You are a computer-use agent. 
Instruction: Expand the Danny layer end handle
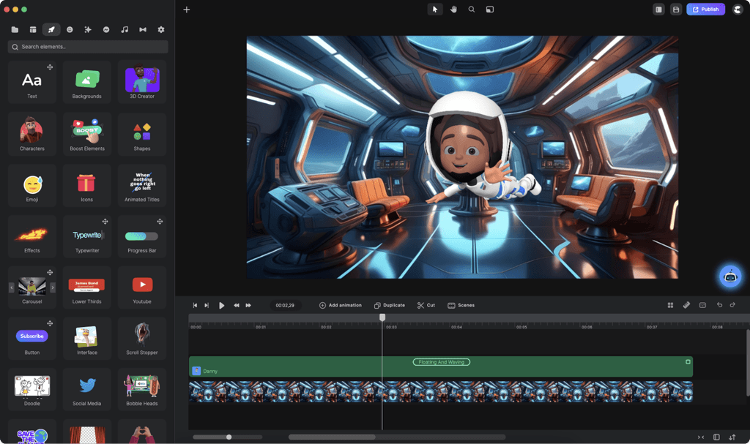(688, 362)
